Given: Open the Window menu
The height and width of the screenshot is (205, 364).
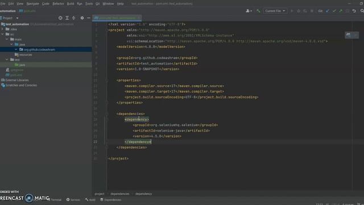Looking at the screenshot, I should (x=108, y=4).
